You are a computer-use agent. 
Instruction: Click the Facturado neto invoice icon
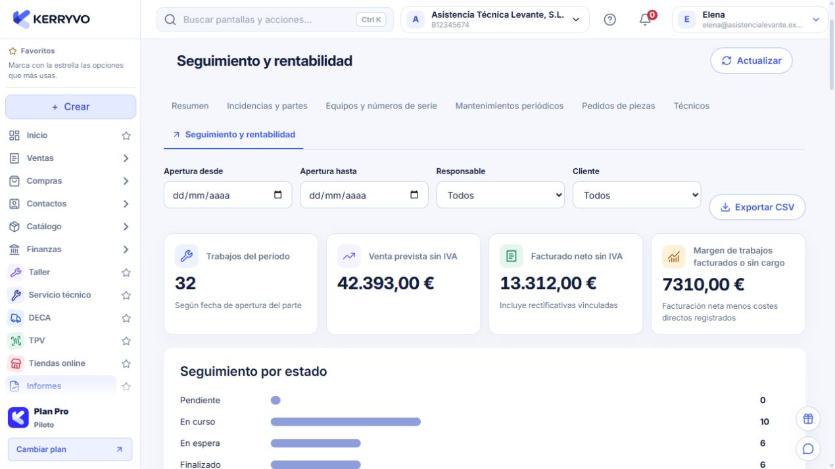512,256
